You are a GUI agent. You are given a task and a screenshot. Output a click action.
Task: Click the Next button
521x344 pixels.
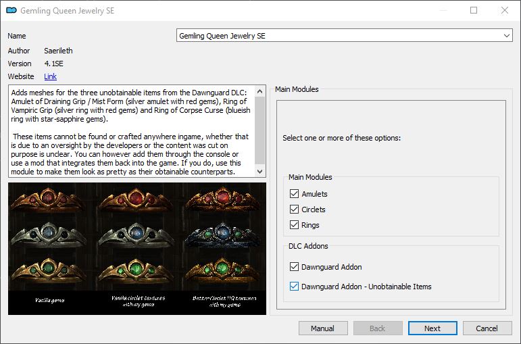point(432,328)
